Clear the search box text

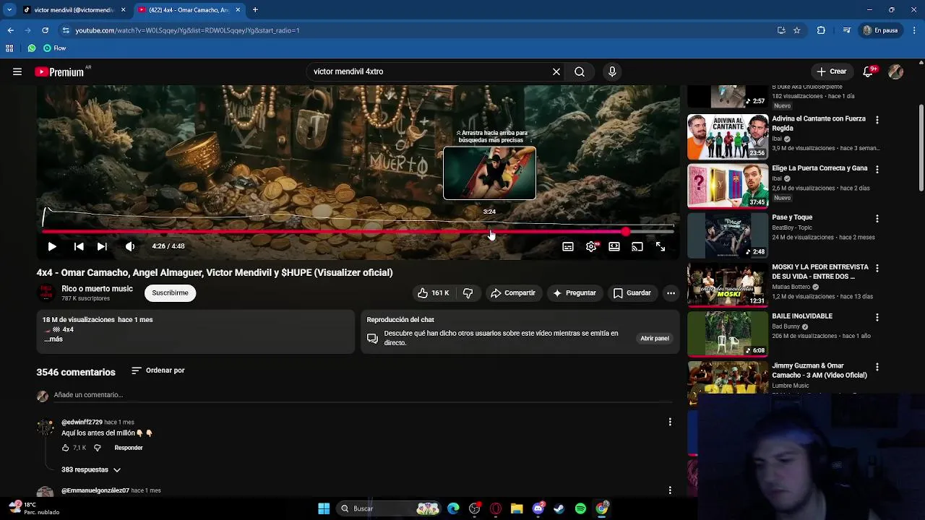point(556,71)
